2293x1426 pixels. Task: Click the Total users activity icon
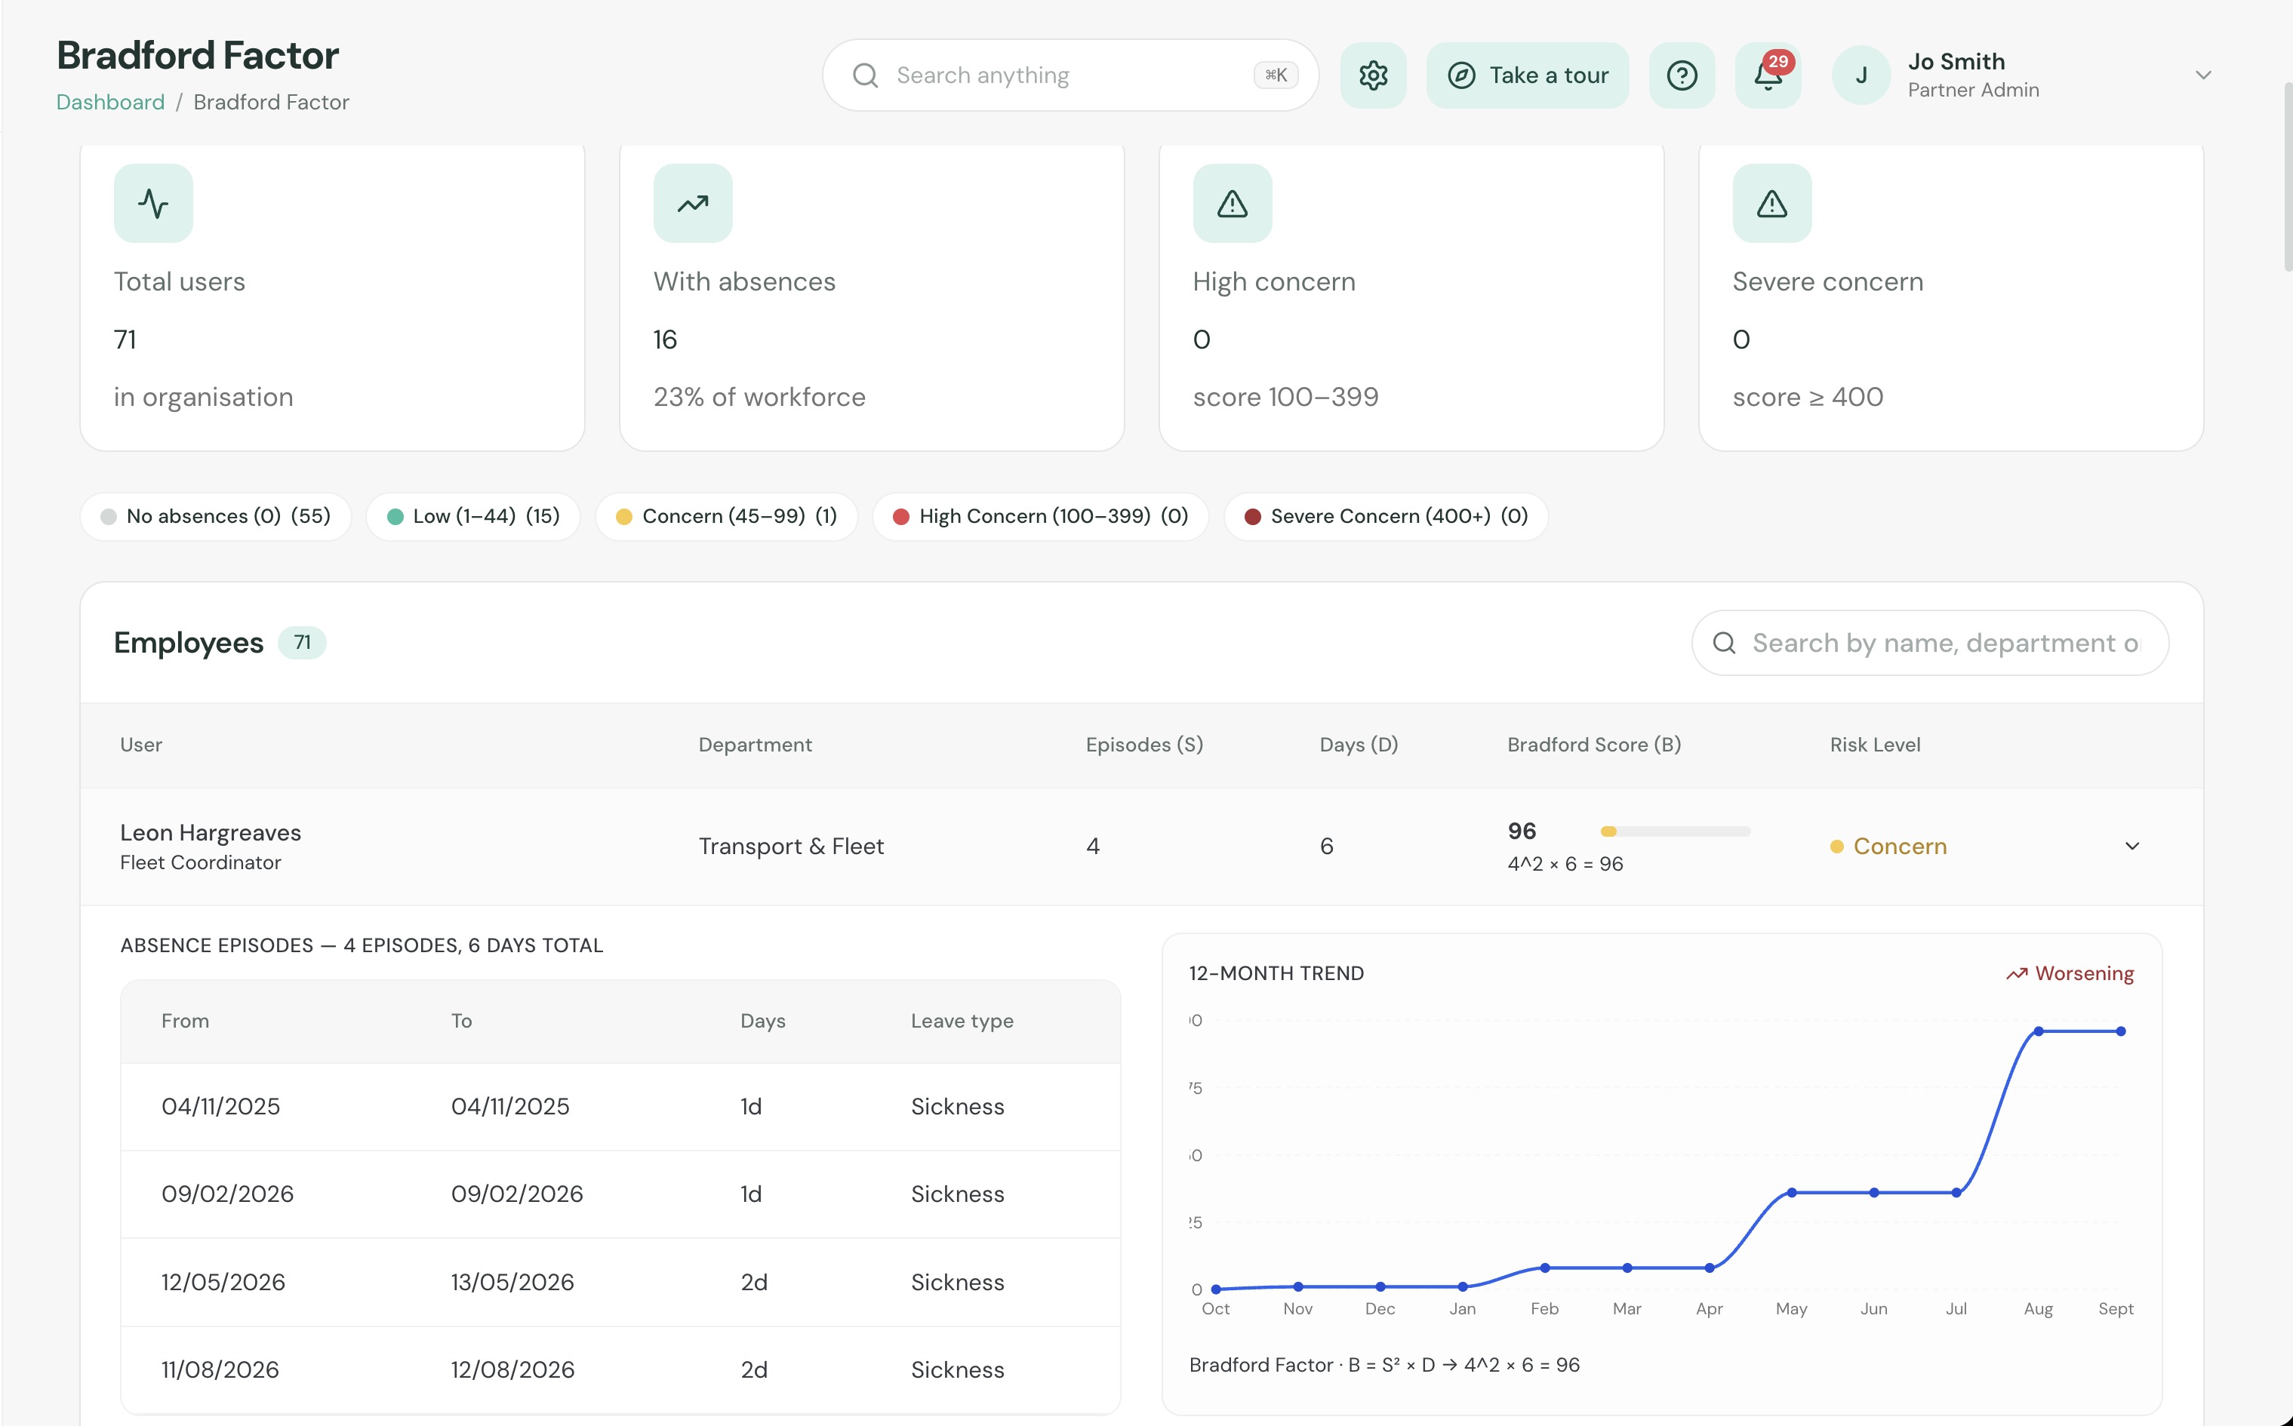point(154,203)
